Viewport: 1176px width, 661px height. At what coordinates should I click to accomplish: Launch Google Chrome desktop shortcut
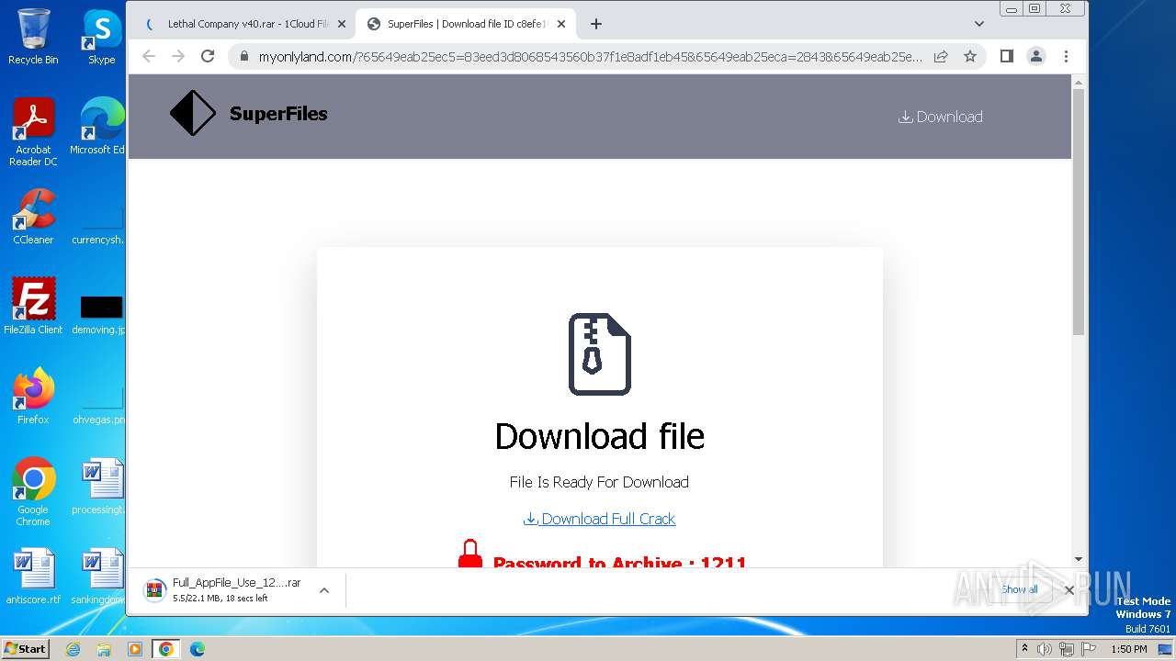click(33, 492)
